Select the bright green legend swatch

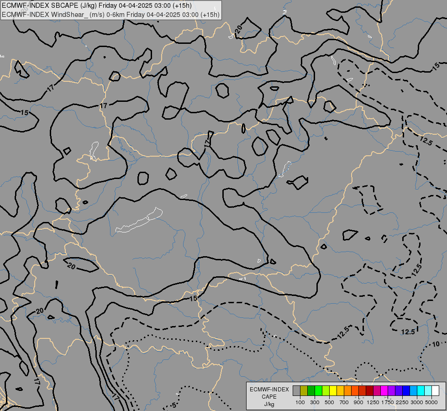[x=318, y=390]
